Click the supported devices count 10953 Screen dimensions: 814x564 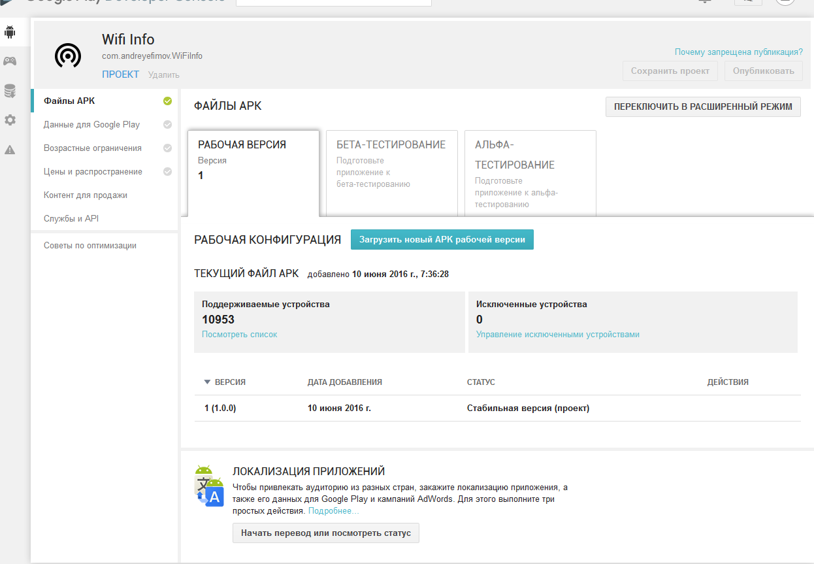[218, 320]
